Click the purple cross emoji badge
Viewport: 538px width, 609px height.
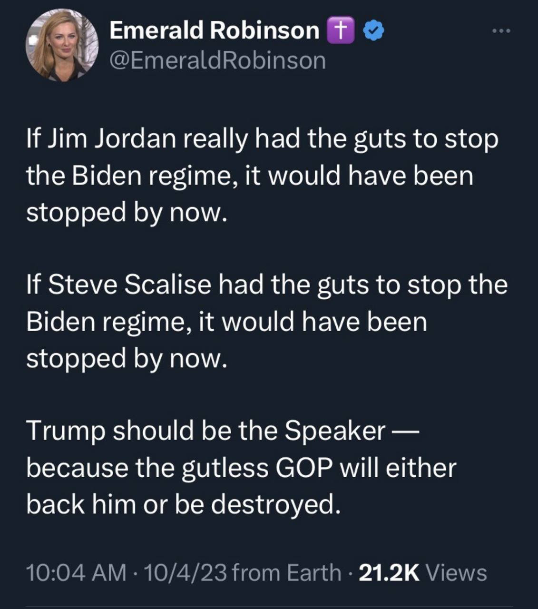(341, 30)
